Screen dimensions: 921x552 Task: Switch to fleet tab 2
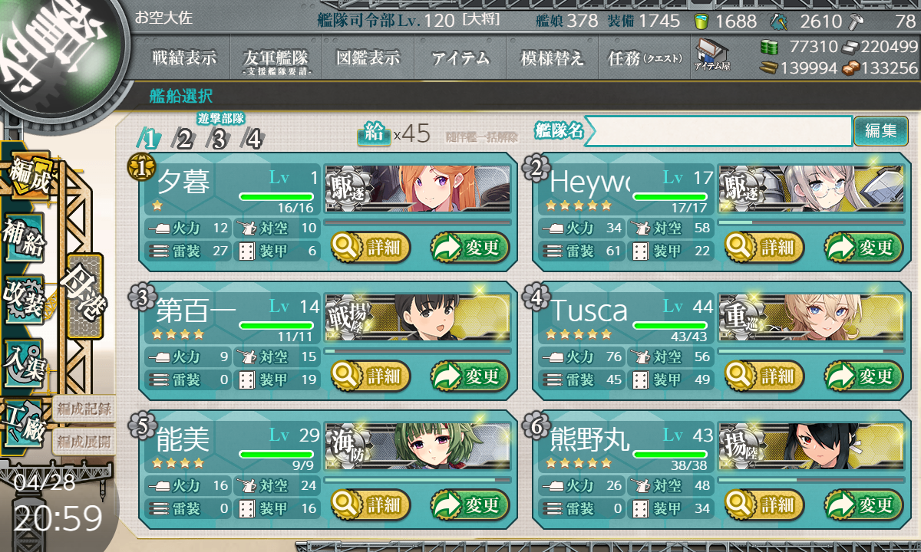[x=184, y=139]
